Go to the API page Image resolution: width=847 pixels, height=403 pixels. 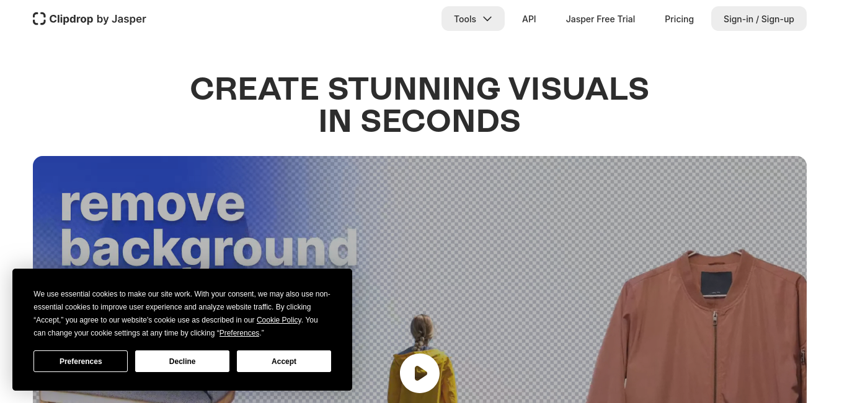pos(529,19)
